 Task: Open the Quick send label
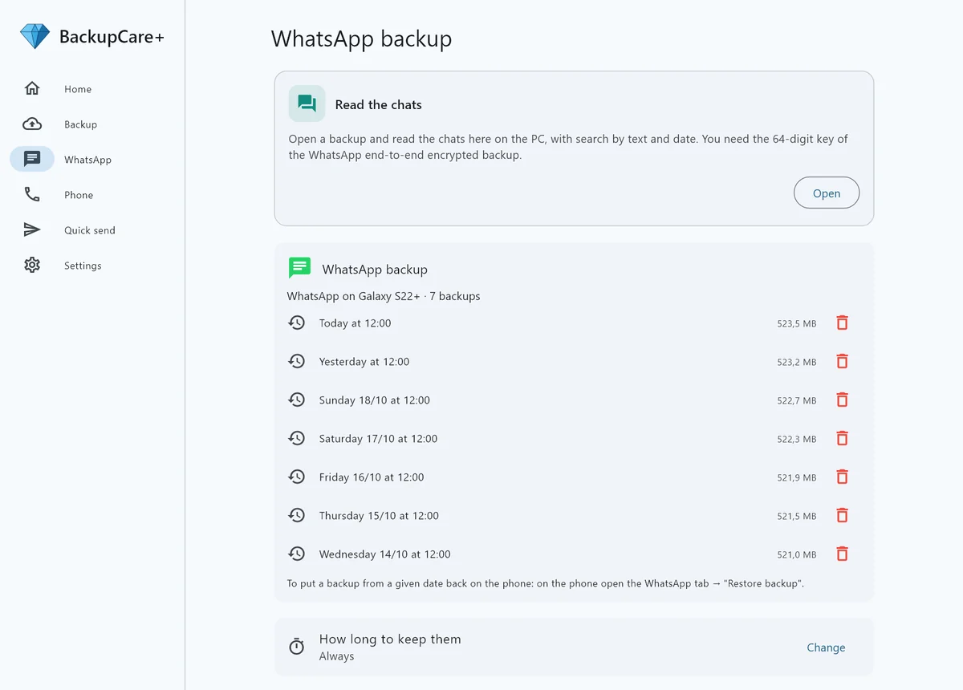point(90,230)
